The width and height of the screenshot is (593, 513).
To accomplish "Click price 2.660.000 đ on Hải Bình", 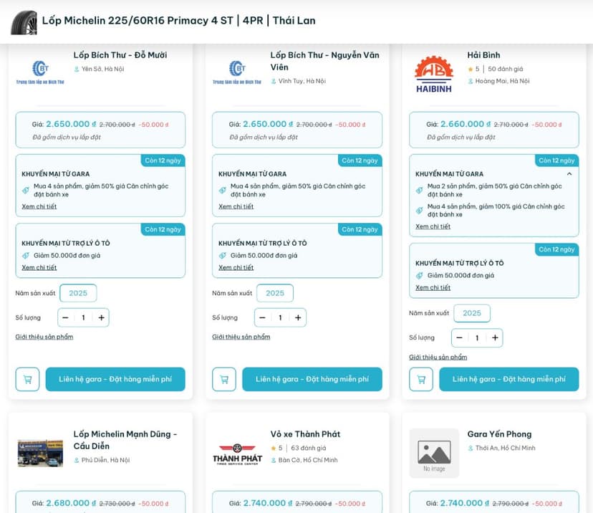I will pos(466,124).
